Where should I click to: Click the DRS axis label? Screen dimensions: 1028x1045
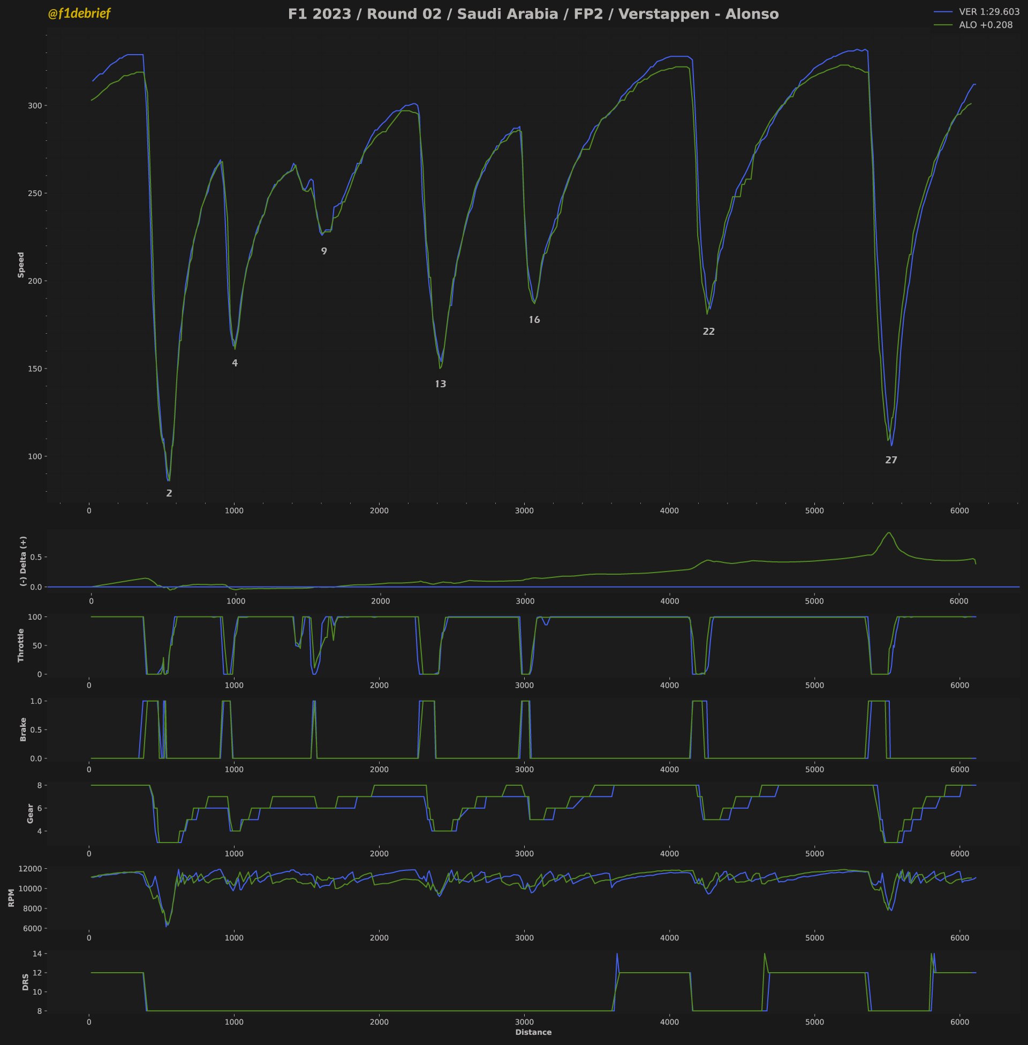click(25, 982)
